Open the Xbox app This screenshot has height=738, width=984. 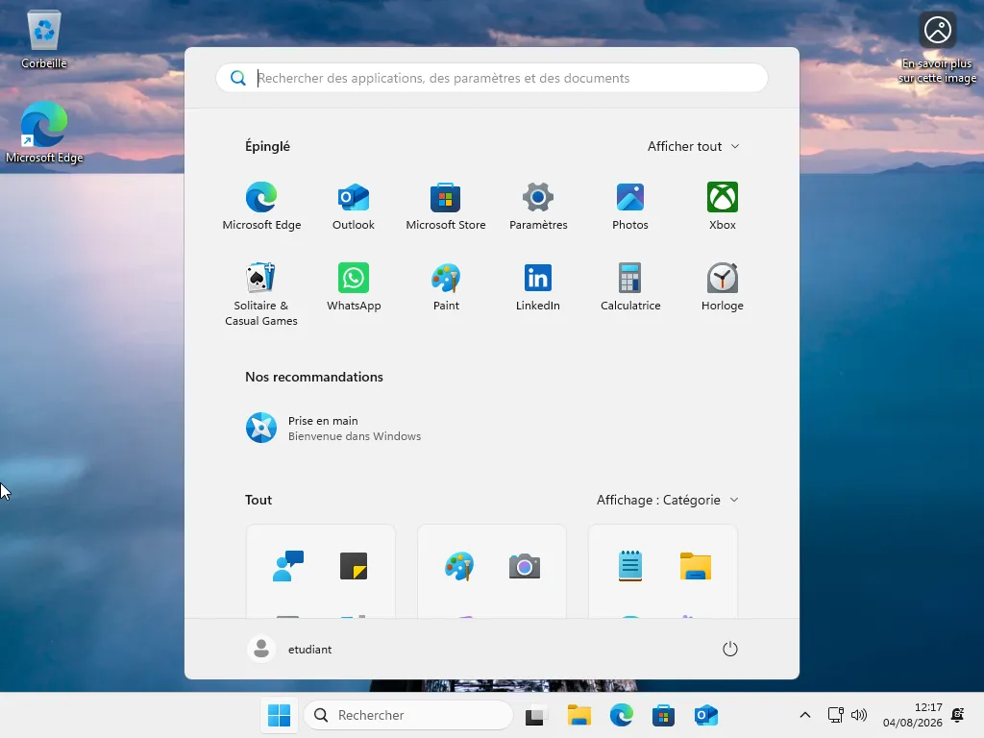(723, 207)
